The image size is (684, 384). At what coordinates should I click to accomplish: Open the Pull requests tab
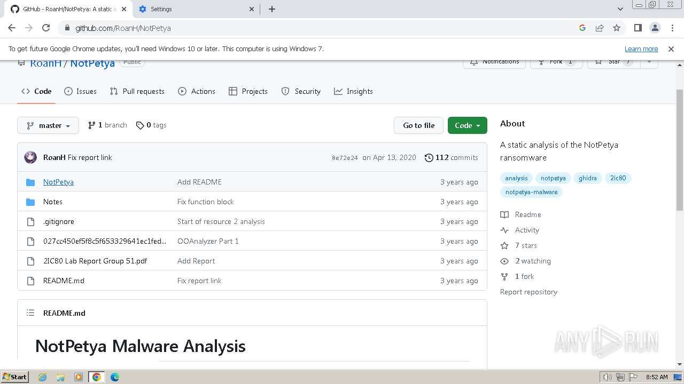click(137, 91)
